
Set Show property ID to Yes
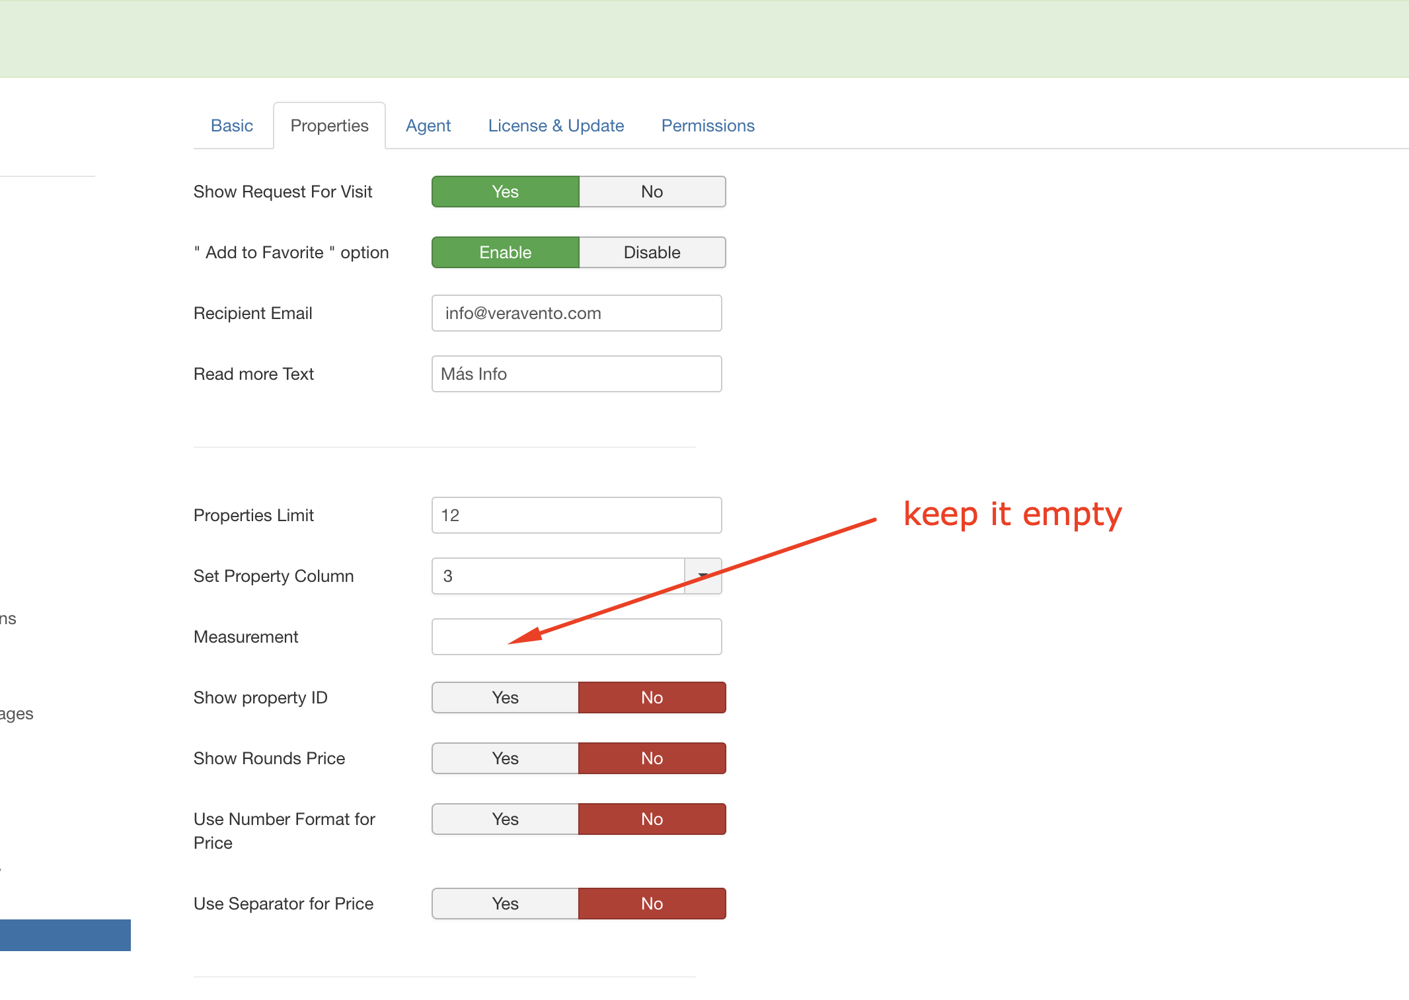pos(505,697)
